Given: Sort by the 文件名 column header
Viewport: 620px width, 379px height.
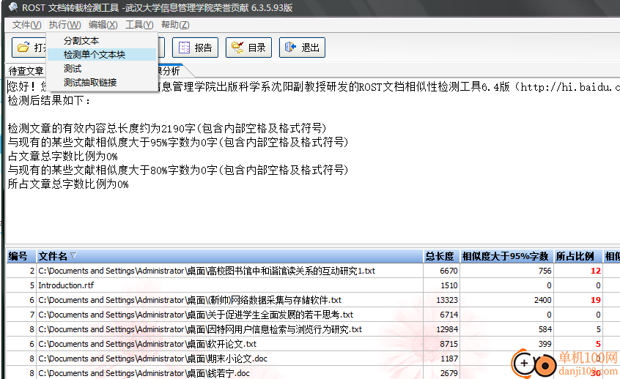Looking at the screenshot, I should point(229,257).
